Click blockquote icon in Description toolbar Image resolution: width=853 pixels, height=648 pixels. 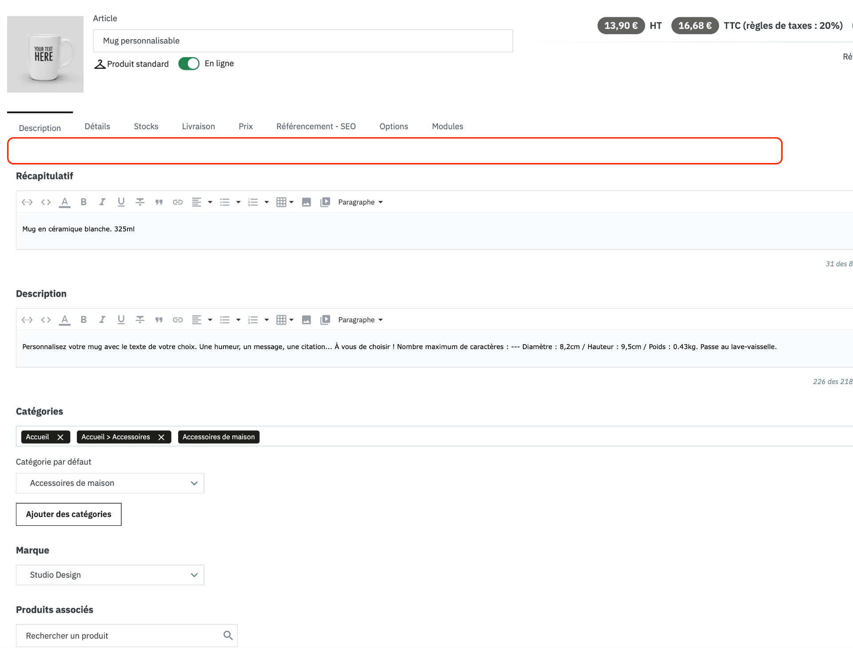[x=159, y=320]
